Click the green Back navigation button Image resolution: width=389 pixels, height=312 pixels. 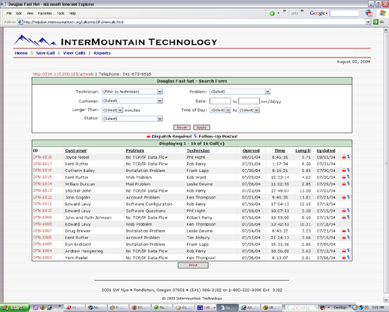[272, 14]
